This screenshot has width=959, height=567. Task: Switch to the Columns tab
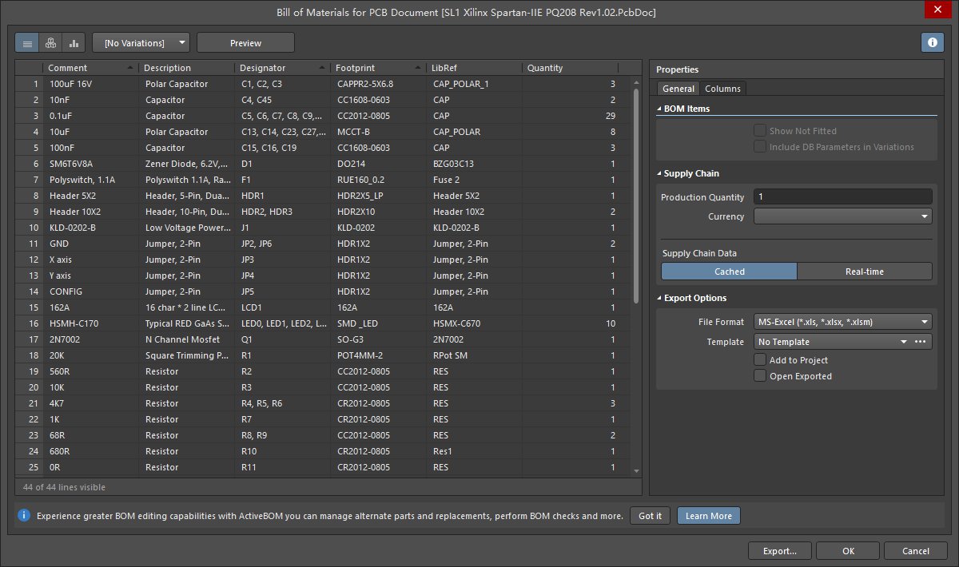(x=722, y=89)
